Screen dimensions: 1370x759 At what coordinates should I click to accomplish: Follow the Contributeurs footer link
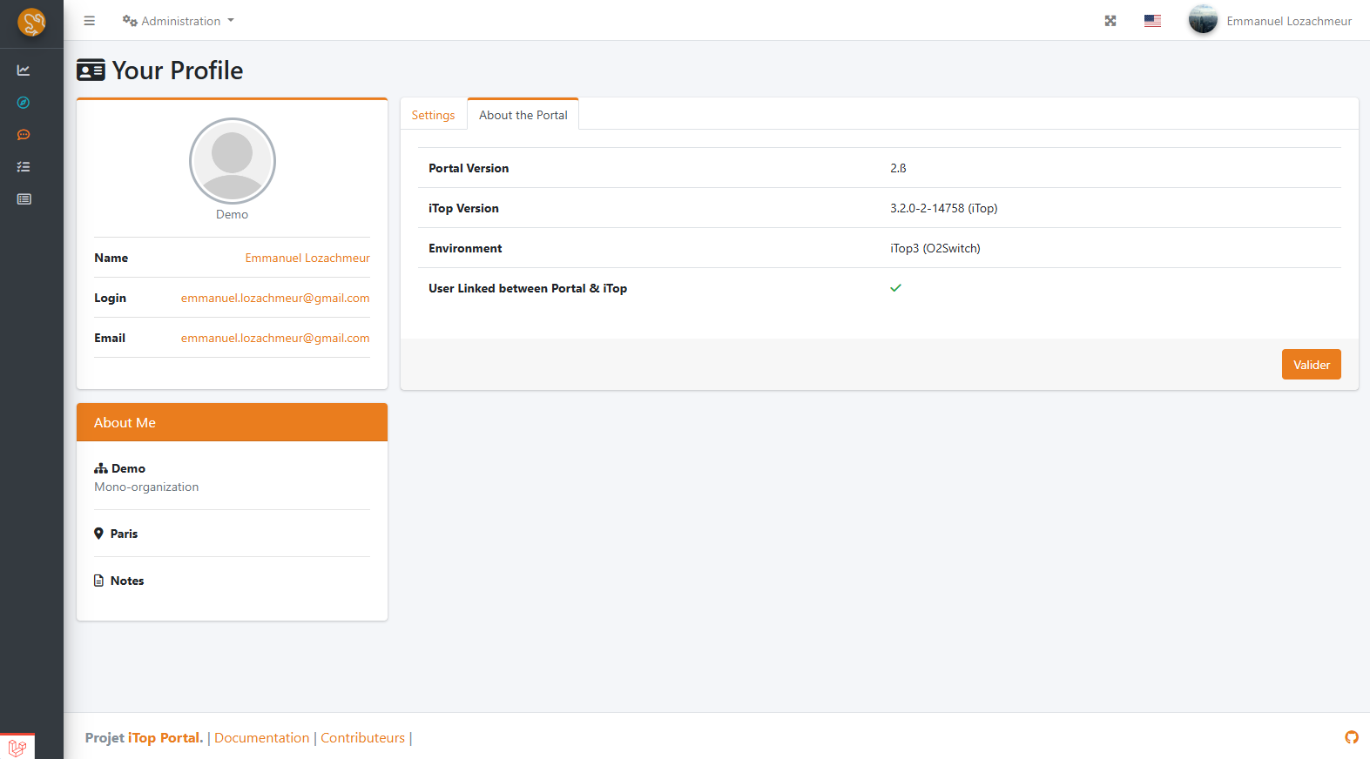pos(362,738)
